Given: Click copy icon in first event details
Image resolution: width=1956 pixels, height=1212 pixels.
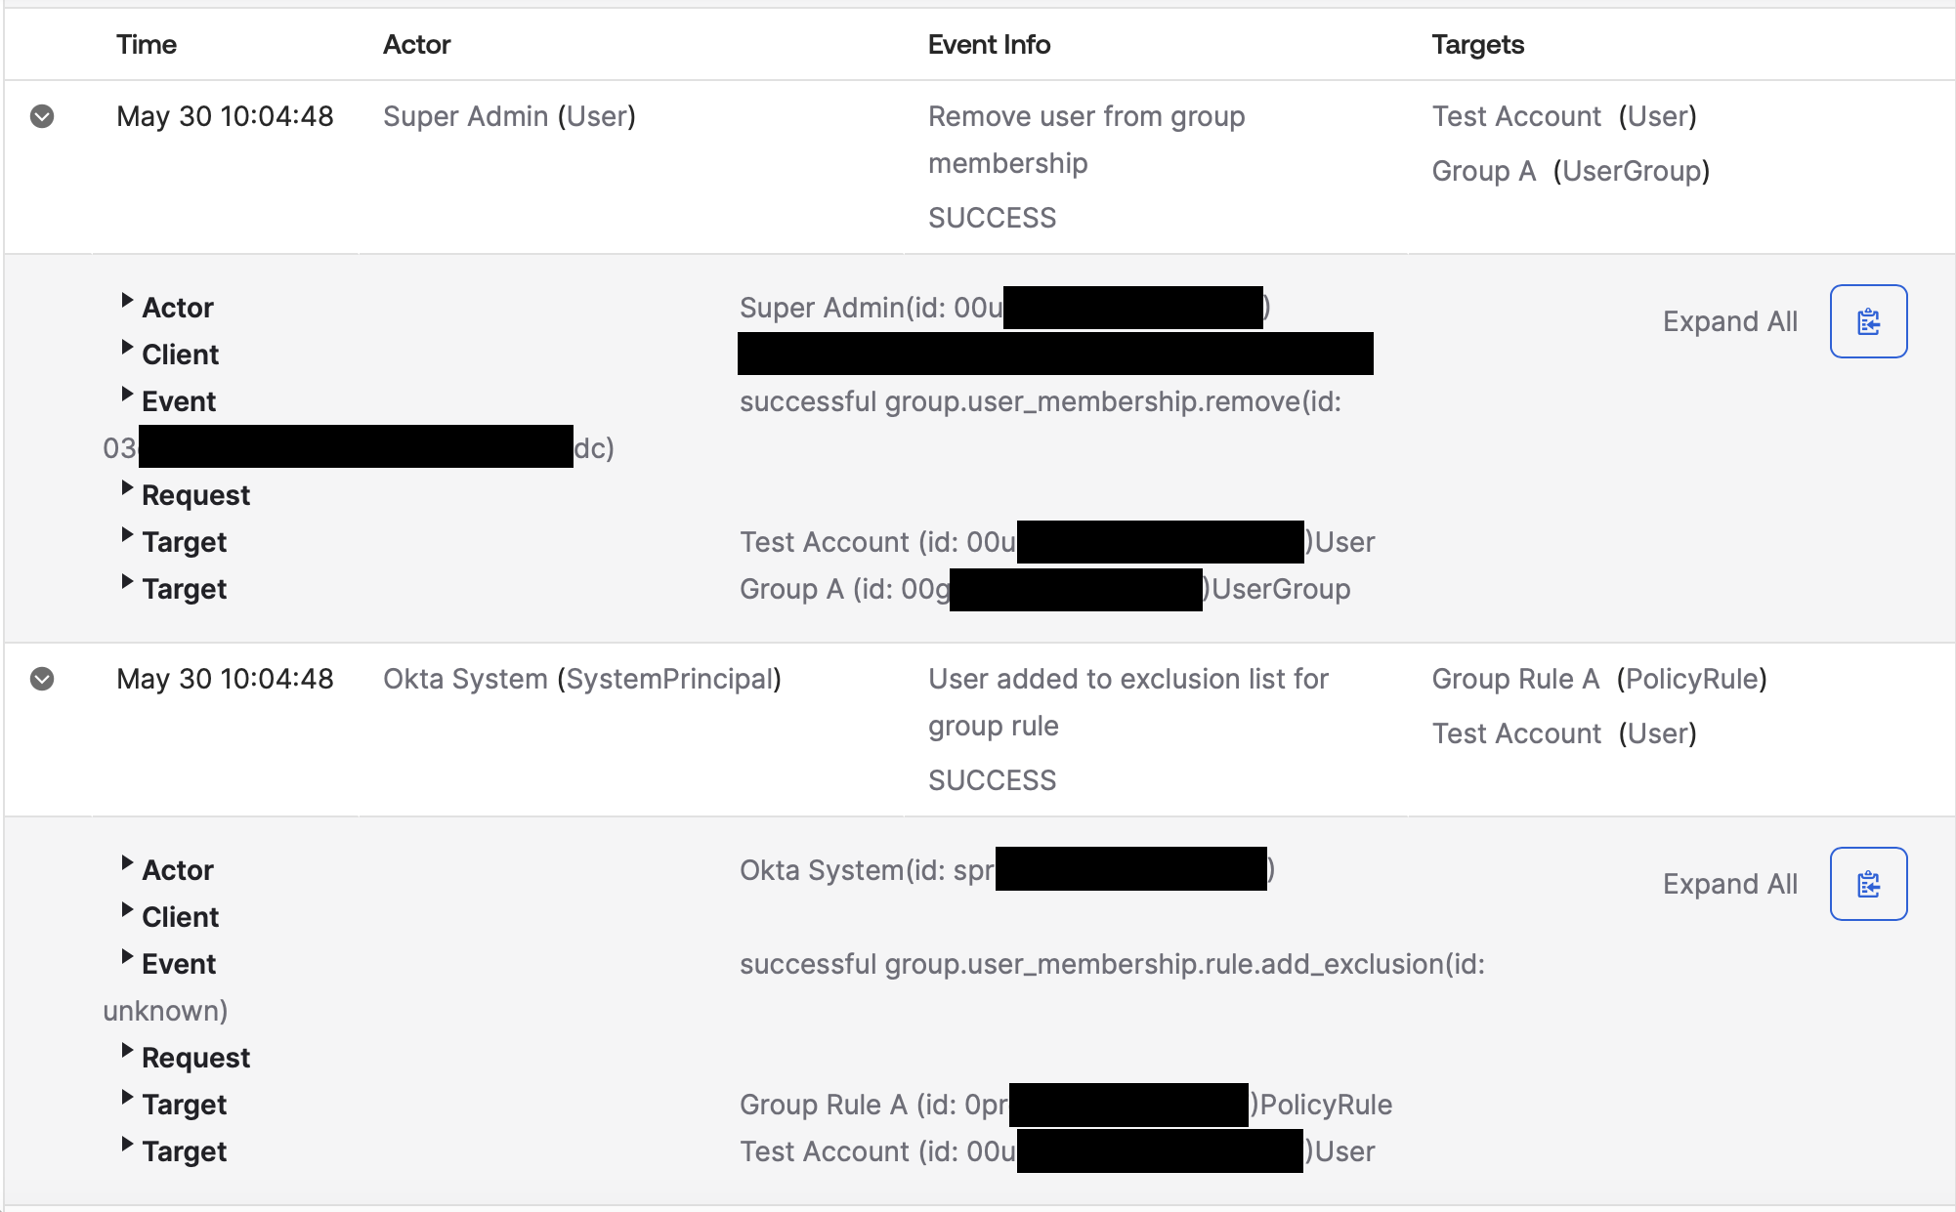Looking at the screenshot, I should click(1868, 321).
